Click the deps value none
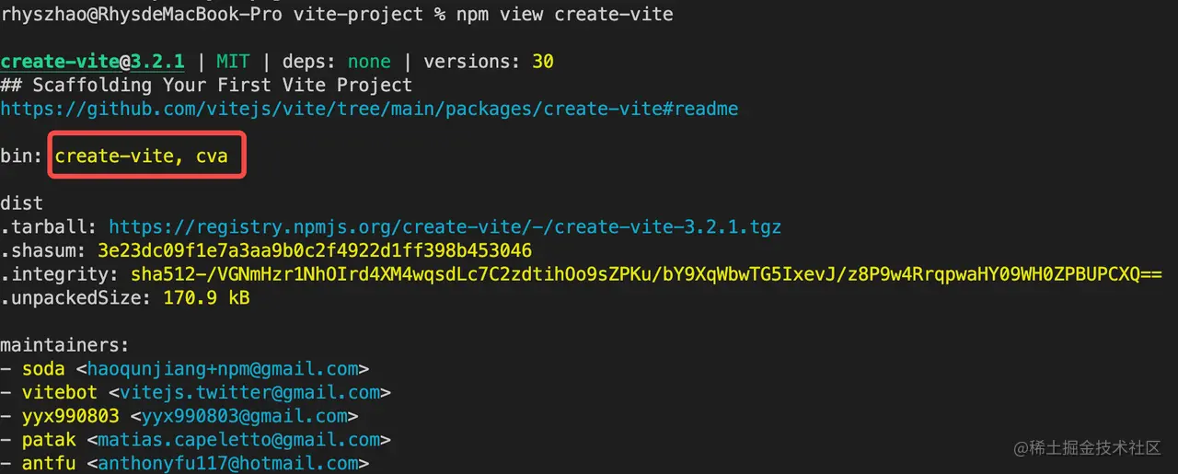1178x474 pixels. point(369,62)
